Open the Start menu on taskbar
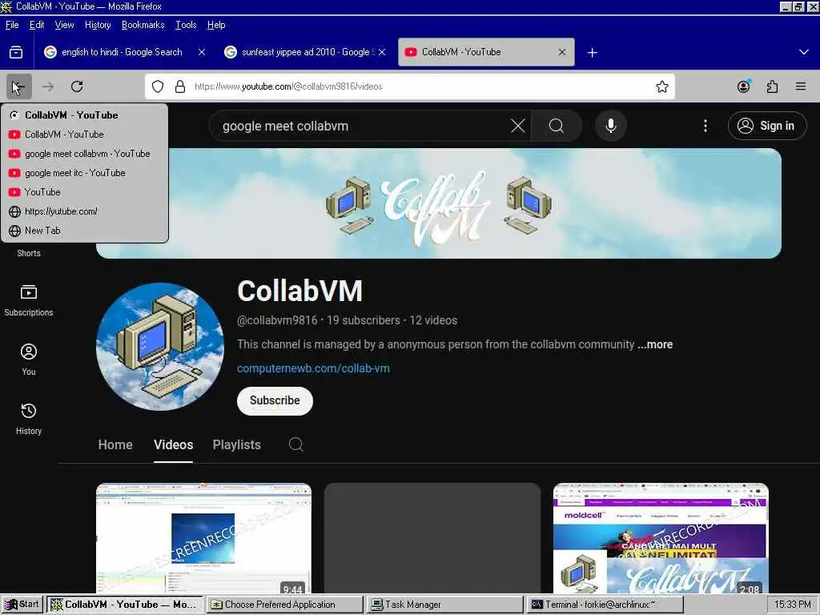The width and height of the screenshot is (820, 615). click(x=22, y=605)
